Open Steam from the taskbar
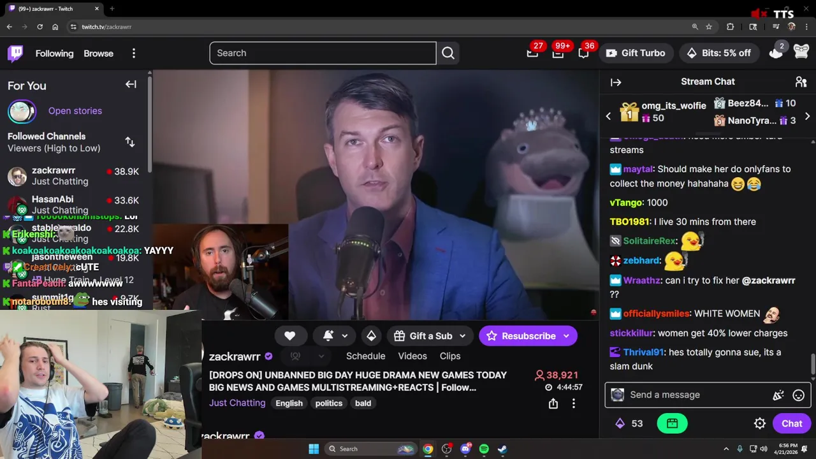The image size is (816, 459). (502, 449)
